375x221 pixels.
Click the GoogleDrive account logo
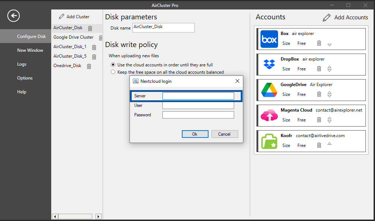pyautogui.click(x=269, y=90)
